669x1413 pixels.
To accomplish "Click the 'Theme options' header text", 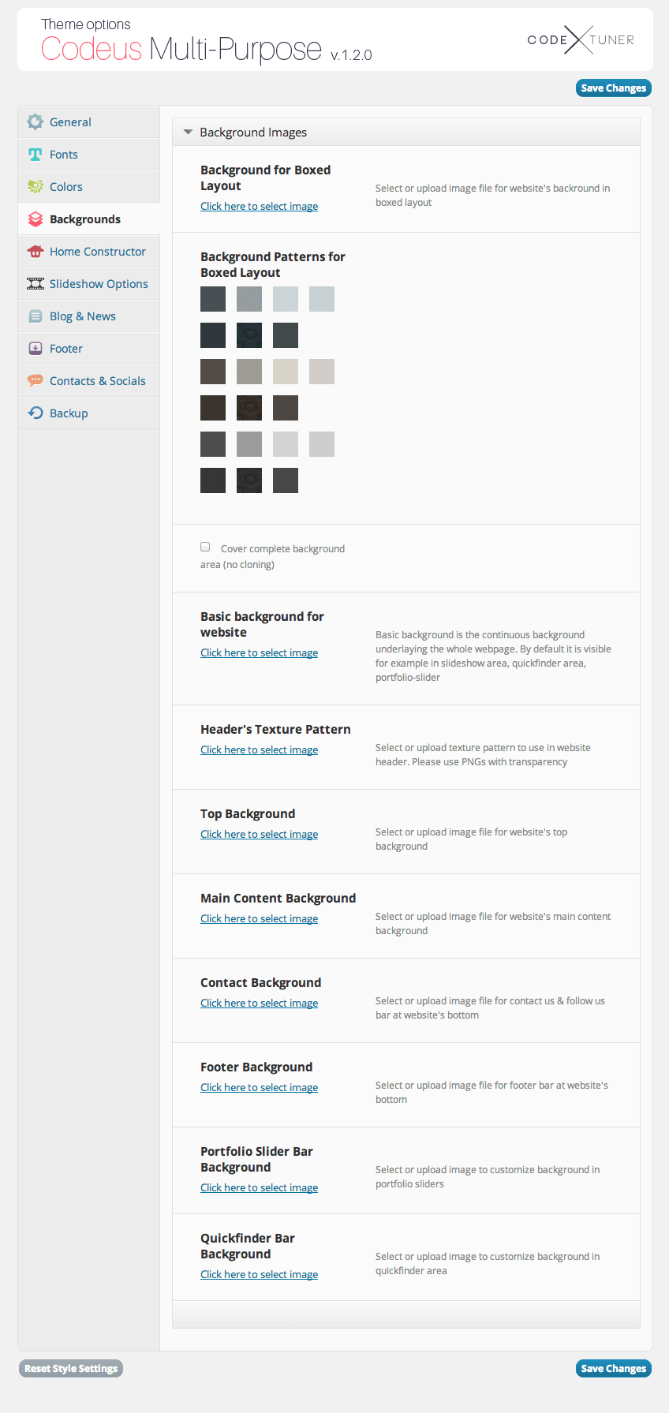I will [86, 24].
